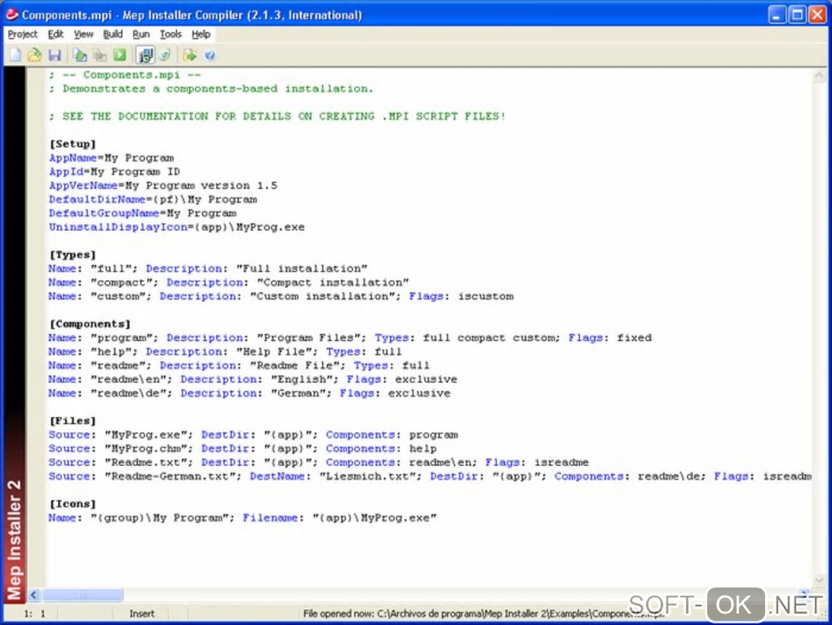Screen dimensions: 832x625
Task: Click the grayed Stop Compile icon
Action: tap(100, 55)
